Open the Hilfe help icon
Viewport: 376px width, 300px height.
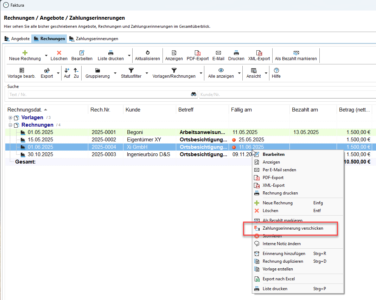pos(276,70)
